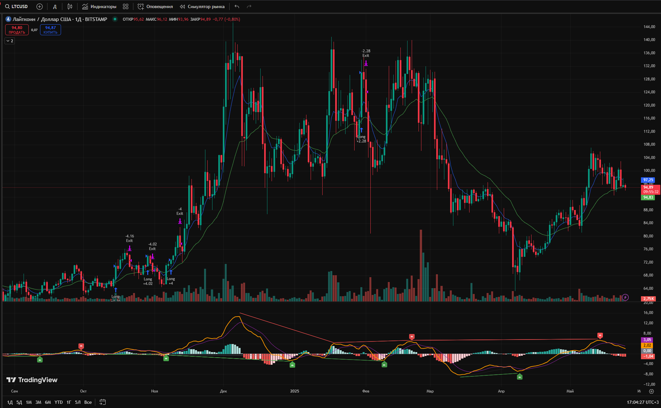Click the TradingView logo on the chart
Image resolution: width=661 pixels, height=408 pixels.
(x=32, y=380)
